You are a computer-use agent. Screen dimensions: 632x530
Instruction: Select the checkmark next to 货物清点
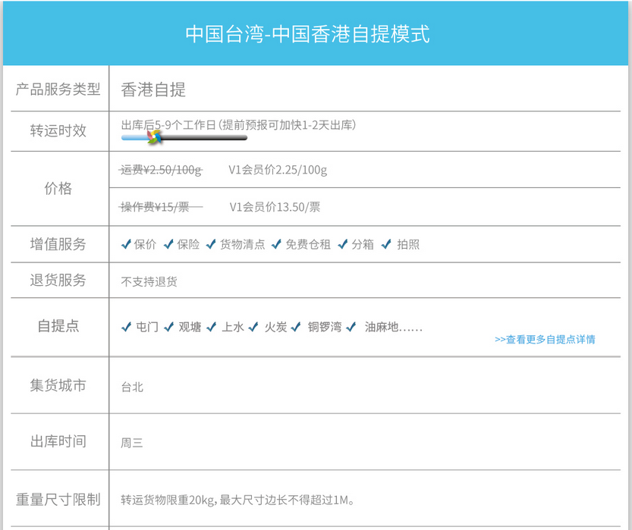pos(212,244)
